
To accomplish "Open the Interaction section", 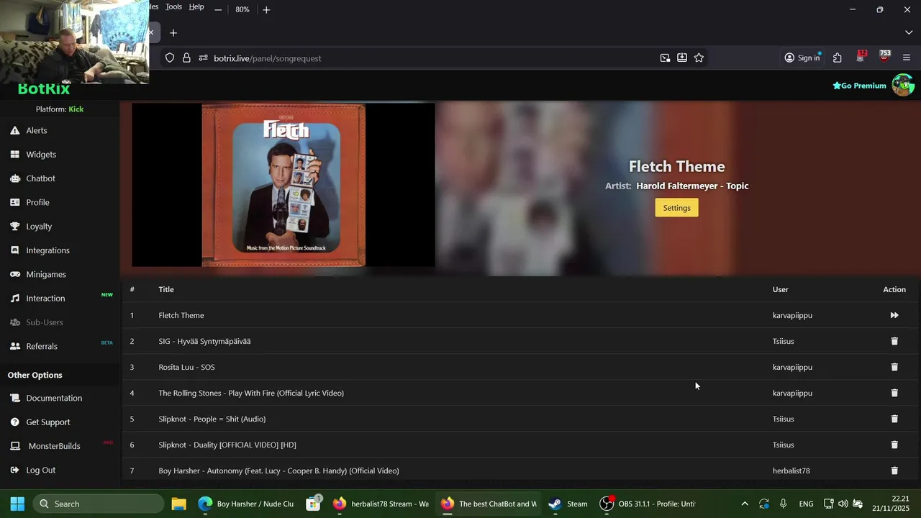I will point(45,298).
